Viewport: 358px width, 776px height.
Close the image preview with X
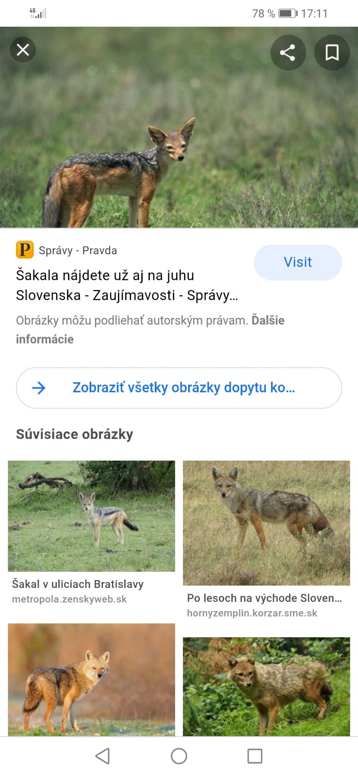click(23, 50)
